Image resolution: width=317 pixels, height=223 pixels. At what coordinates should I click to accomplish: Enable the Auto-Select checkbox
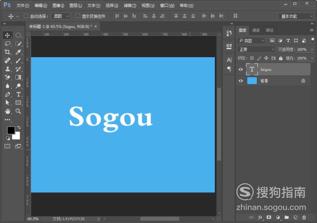[x=26, y=16]
